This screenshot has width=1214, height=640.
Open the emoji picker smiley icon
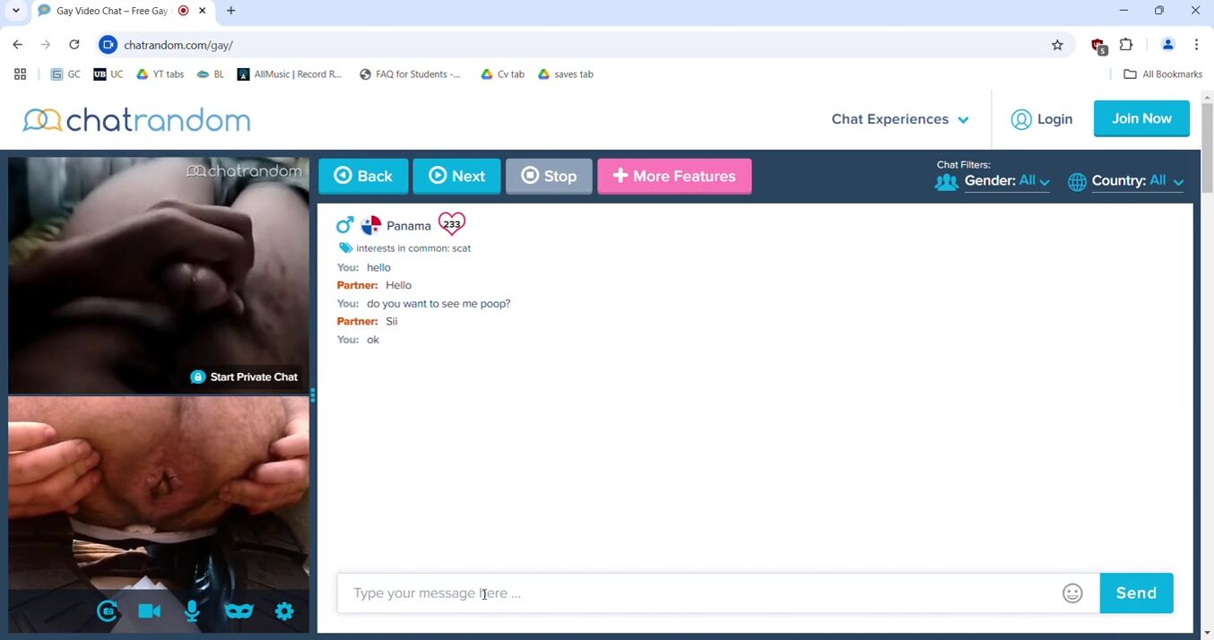pyautogui.click(x=1072, y=593)
